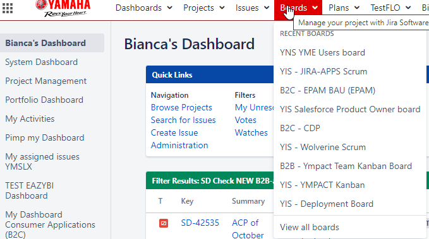Click the Create Issue link

pyautogui.click(x=174, y=133)
